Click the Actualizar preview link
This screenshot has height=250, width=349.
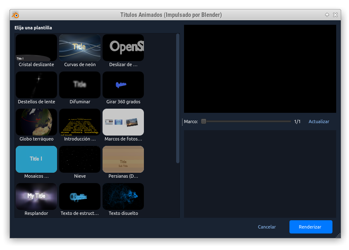(319, 121)
